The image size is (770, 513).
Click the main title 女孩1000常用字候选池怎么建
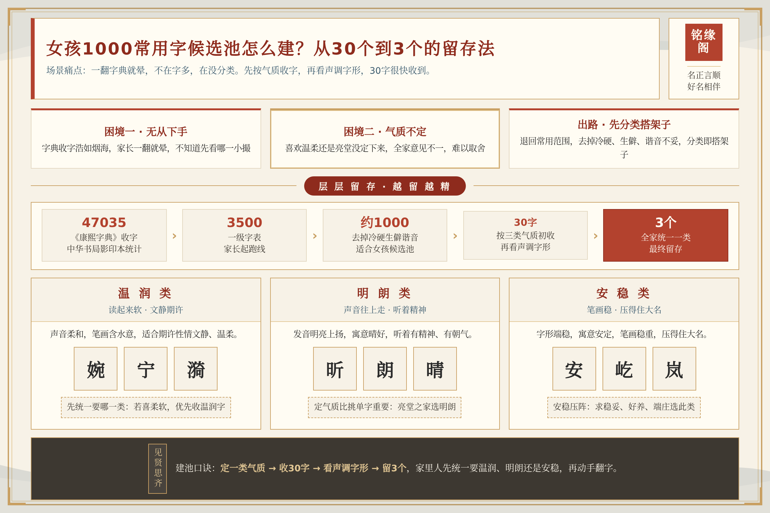click(x=270, y=48)
